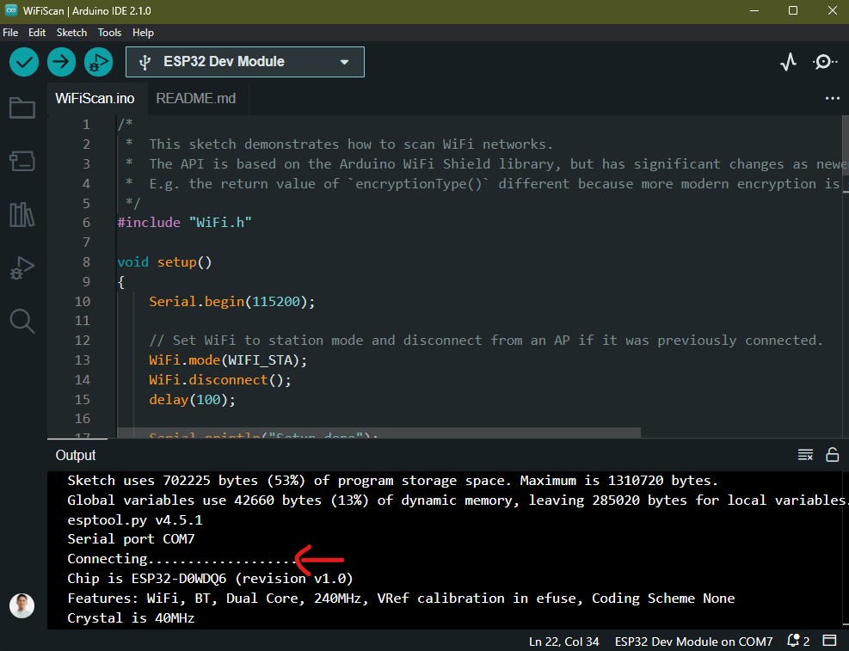Click the comment about station mode
This screenshot has width=849, height=651.
coord(486,341)
